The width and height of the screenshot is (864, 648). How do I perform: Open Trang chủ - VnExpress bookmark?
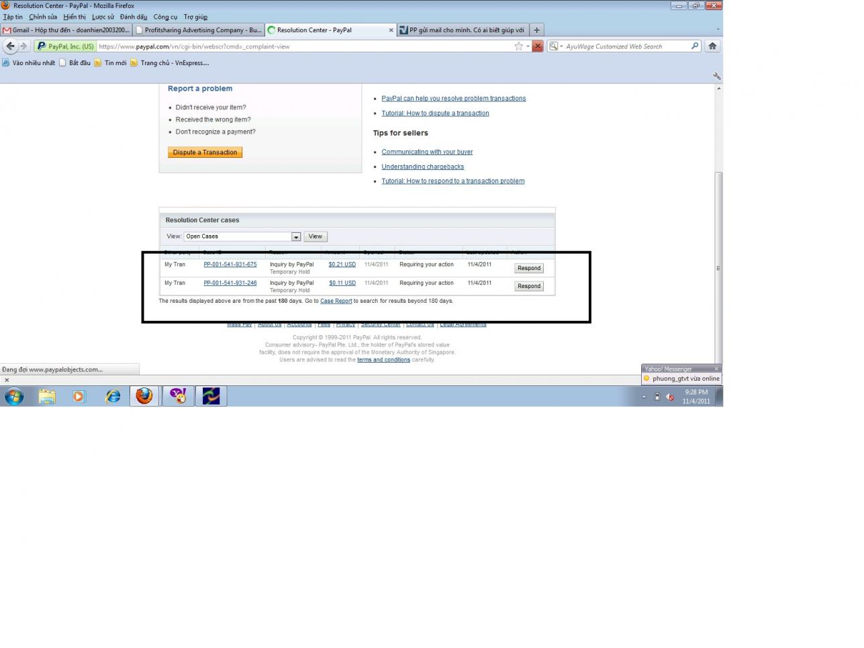coord(170,62)
